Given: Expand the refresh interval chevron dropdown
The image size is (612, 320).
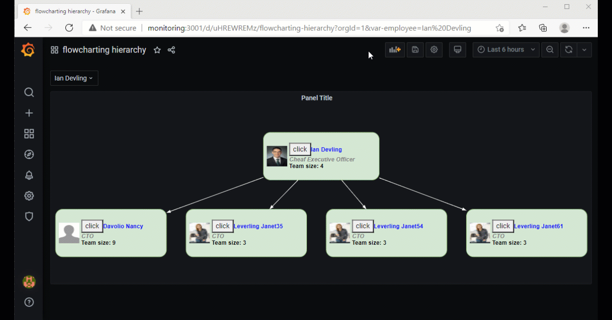Looking at the screenshot, I should click(x=584, y=50).
